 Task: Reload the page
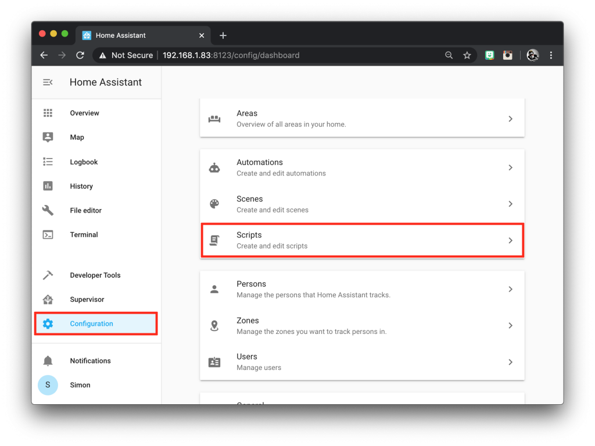click(80, 55)
